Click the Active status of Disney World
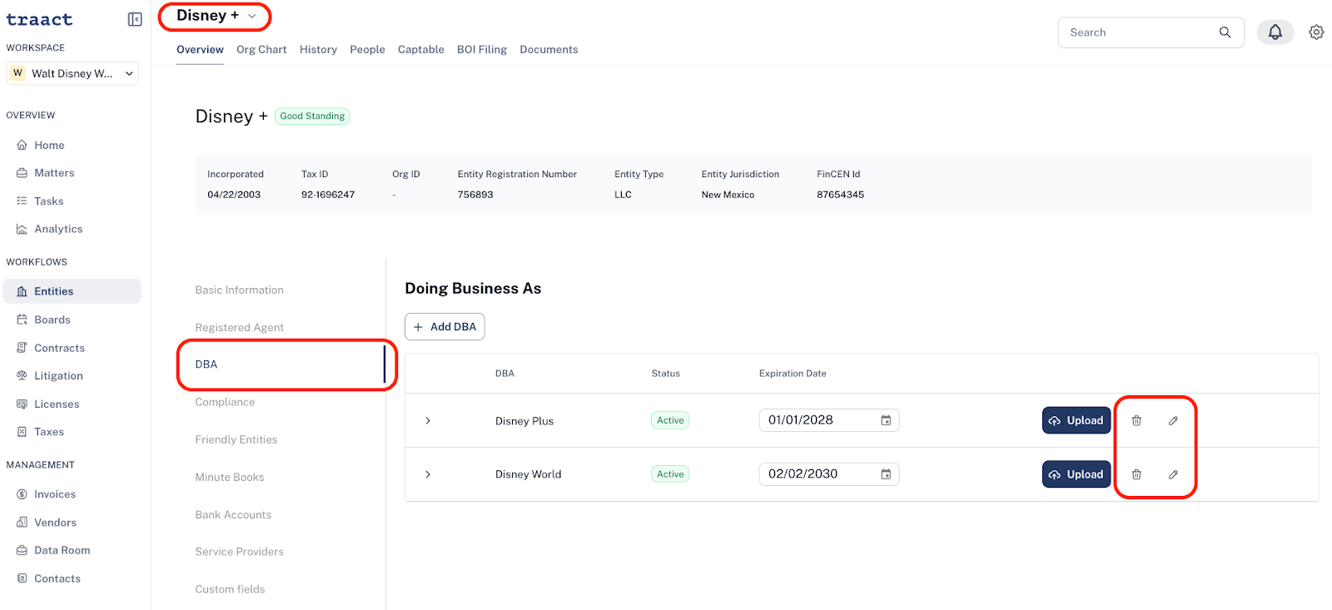The height and width of the screenshot is (610, 1332). click(x=670, y=474)
